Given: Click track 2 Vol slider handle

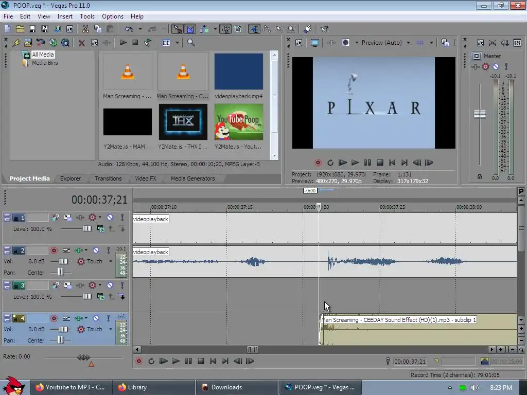Looking at the screenshot, I should coord(63,261).
